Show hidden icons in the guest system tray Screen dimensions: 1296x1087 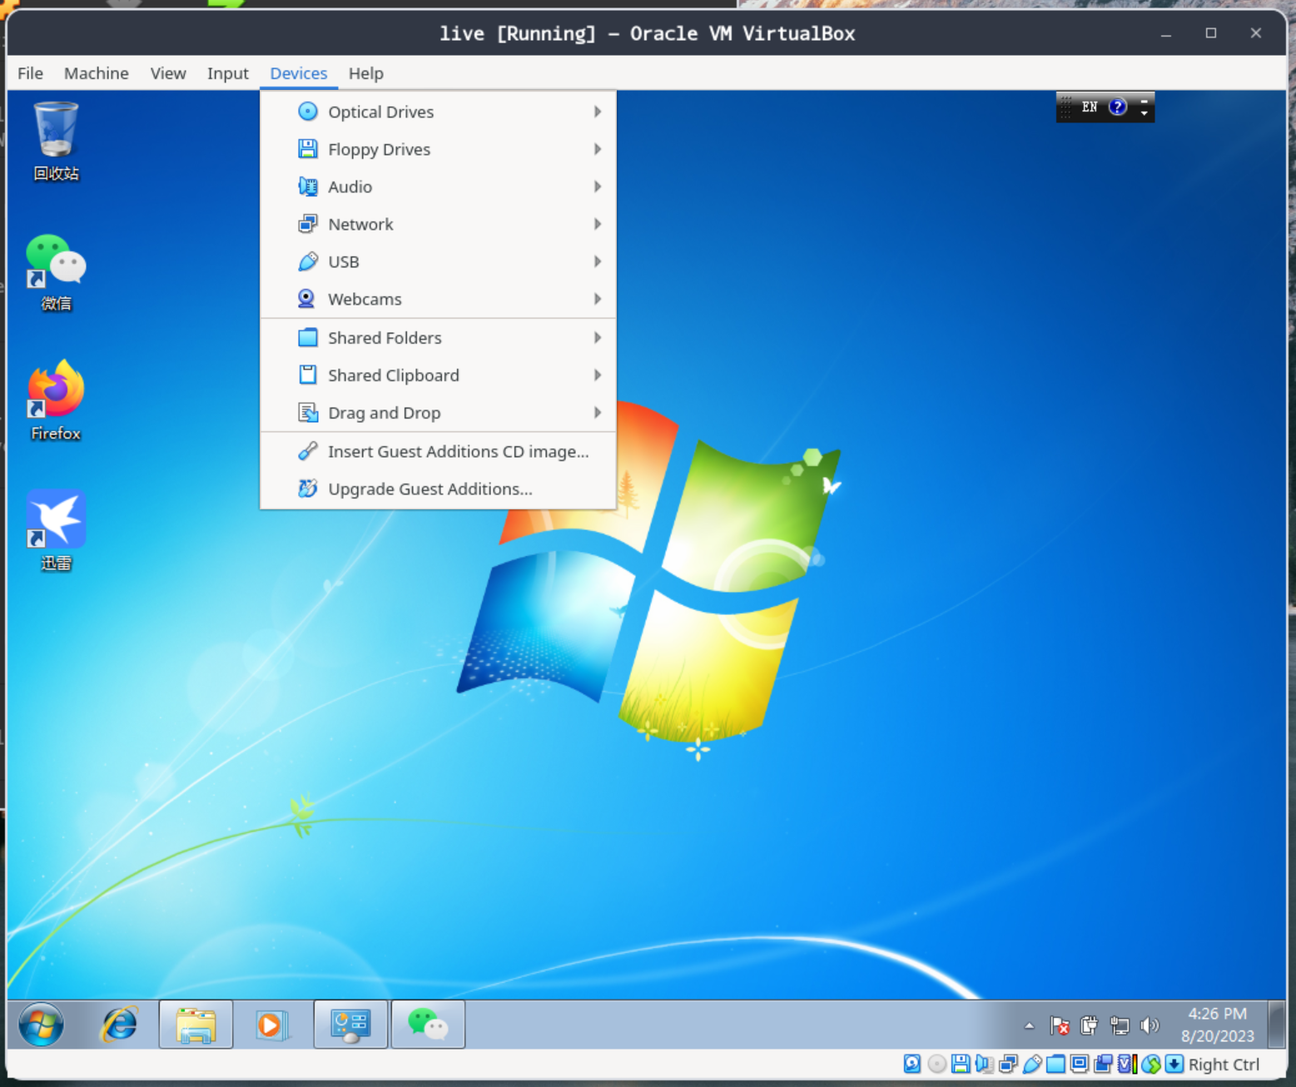tap(1030, 1025)
